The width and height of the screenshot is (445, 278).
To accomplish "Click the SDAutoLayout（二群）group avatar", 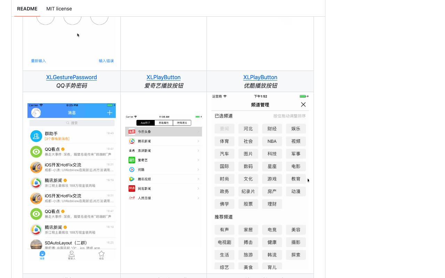I will (36, 245).
